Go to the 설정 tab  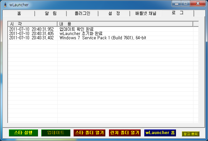114,14
